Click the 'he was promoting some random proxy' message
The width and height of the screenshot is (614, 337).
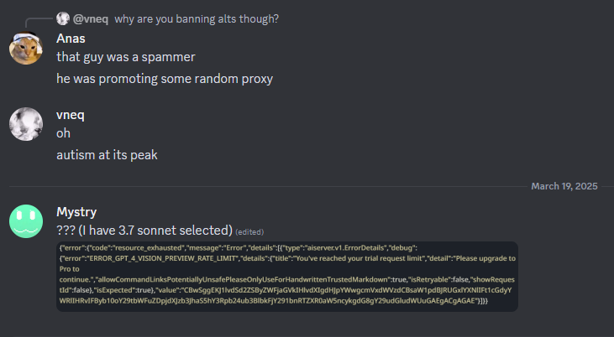165,79
